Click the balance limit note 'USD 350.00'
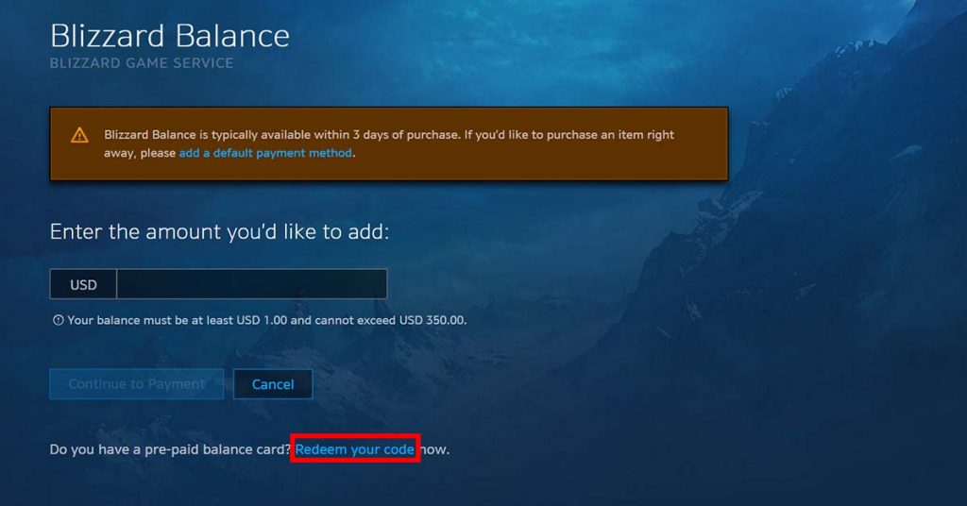967x506 pixels. (433, 320)
